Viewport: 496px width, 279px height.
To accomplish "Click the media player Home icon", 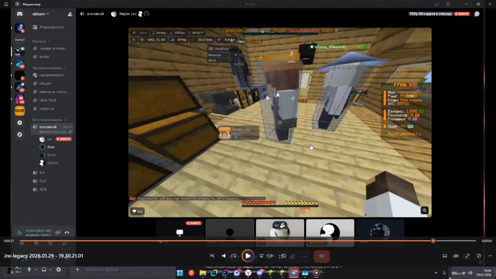I will click(x=6, y=4).
